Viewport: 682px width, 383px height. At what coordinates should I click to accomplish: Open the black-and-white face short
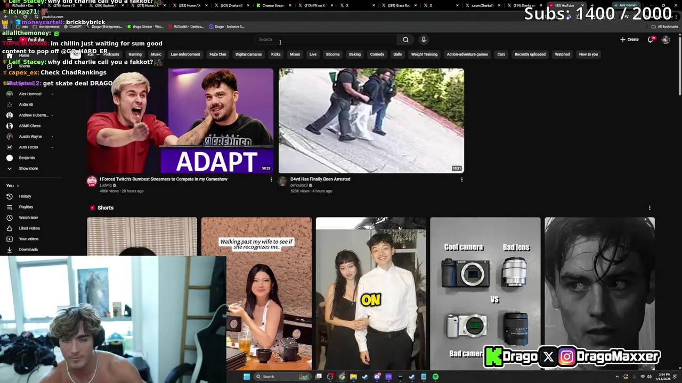(600, 294)
